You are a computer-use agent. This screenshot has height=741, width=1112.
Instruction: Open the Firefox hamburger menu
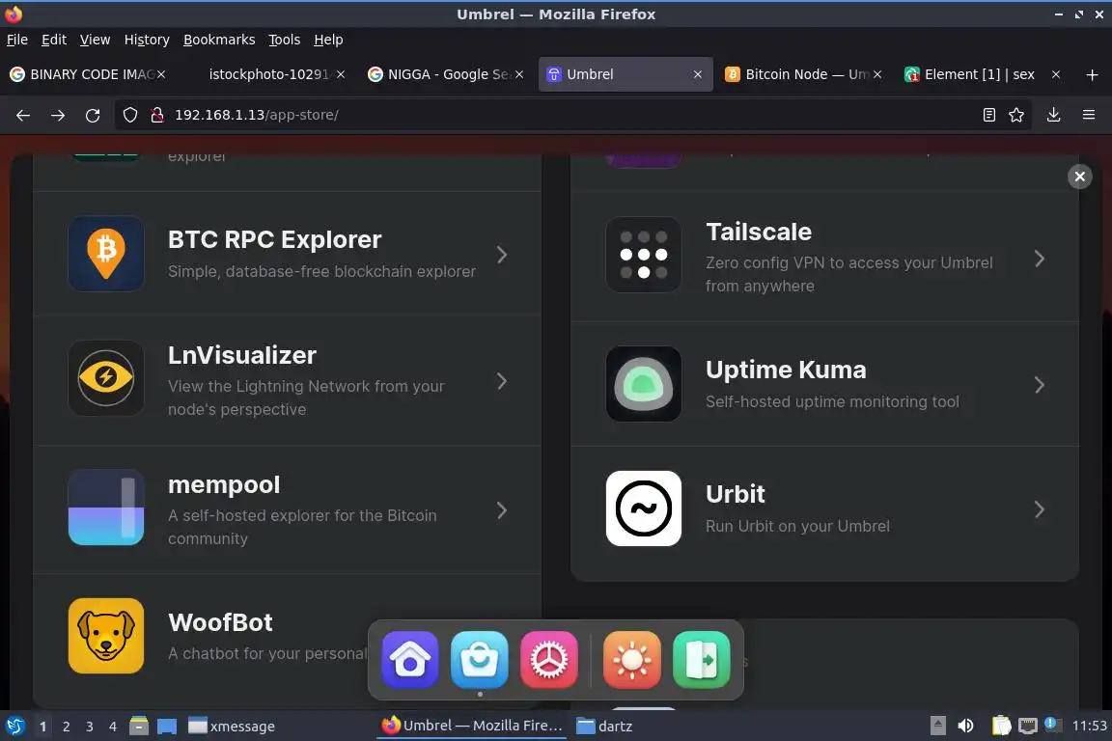tap(1089, 115)
